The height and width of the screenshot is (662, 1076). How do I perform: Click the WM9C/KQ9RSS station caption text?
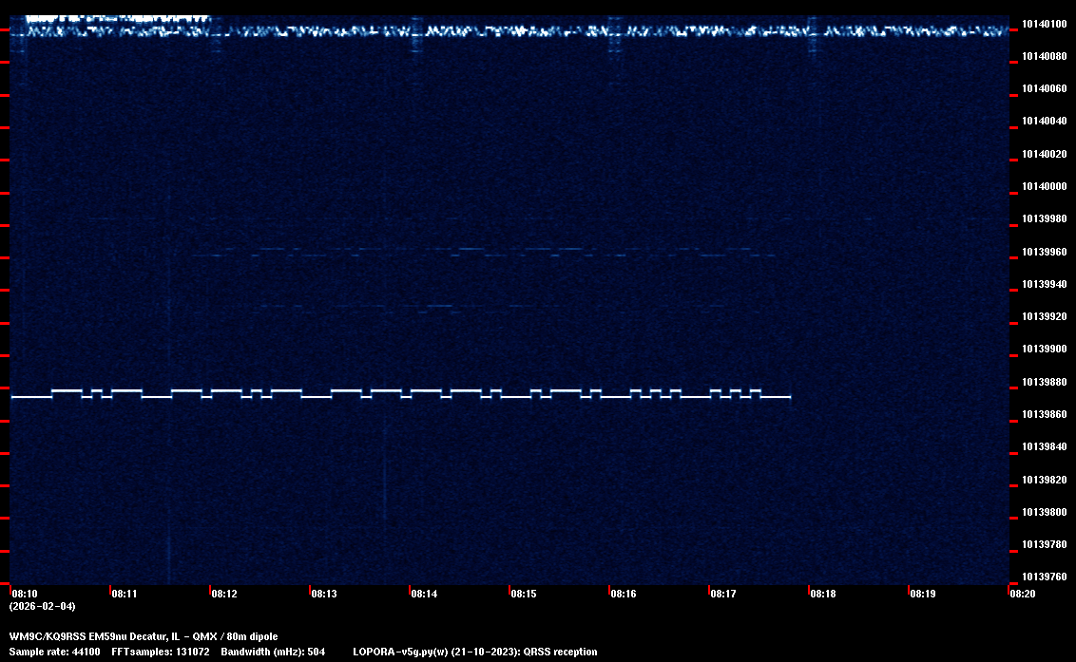[144, 636]
